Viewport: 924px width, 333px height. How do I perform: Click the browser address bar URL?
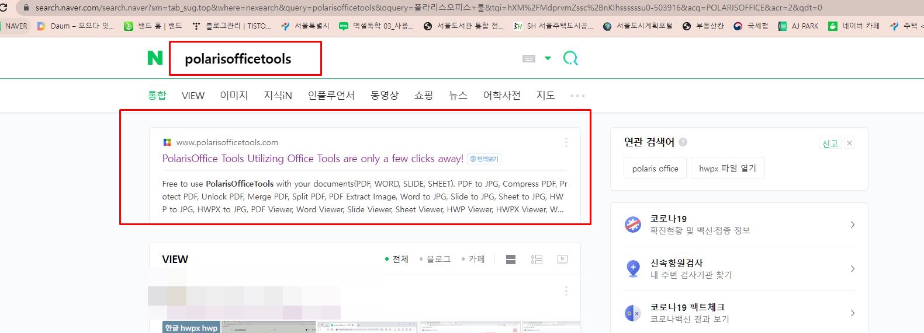point(428,8)
